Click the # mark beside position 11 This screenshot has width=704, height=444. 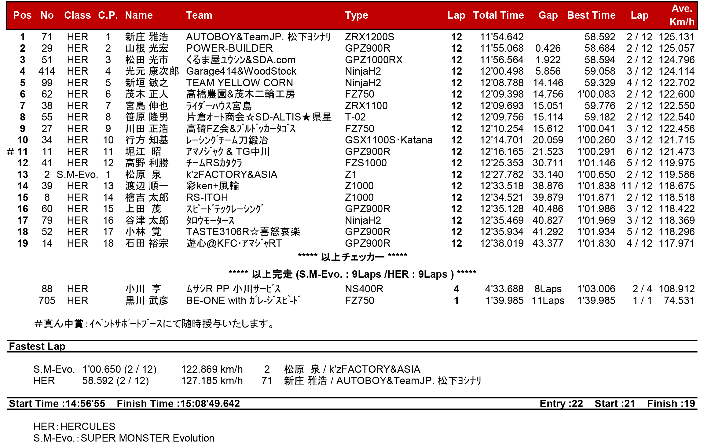click(11, 152)
